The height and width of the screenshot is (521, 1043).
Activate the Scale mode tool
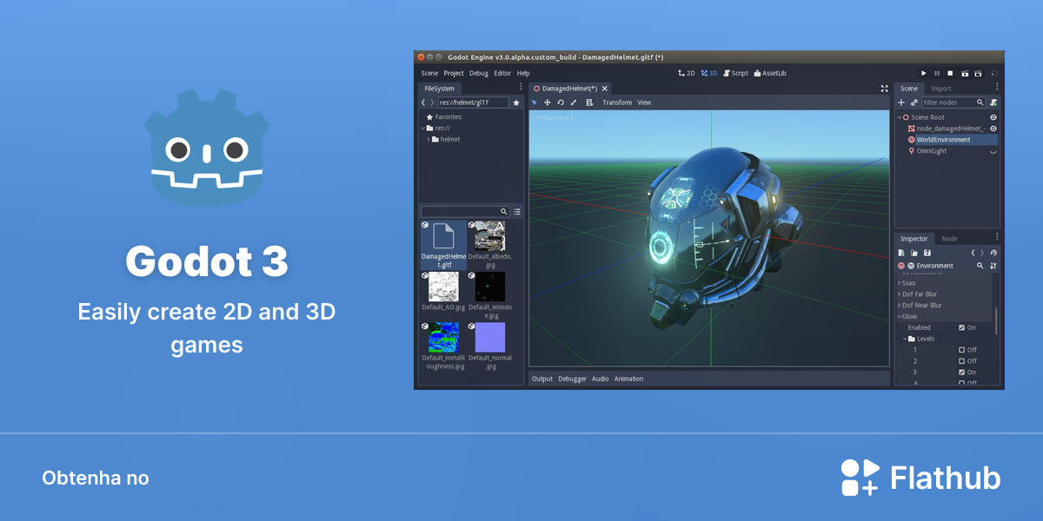[x=574, y=102]
